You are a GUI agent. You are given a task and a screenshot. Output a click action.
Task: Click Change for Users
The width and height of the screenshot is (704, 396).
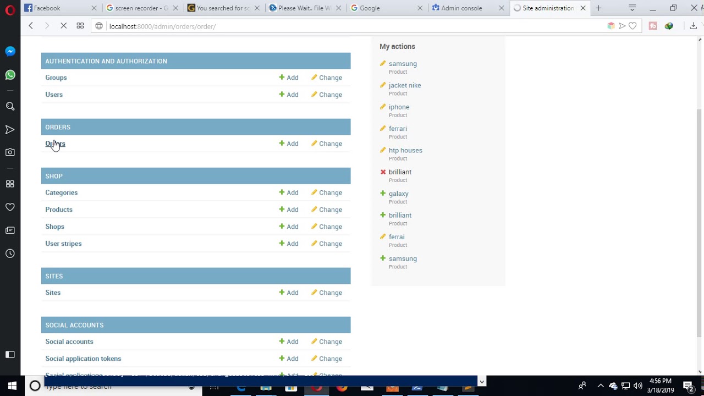(x=327, y=95)
